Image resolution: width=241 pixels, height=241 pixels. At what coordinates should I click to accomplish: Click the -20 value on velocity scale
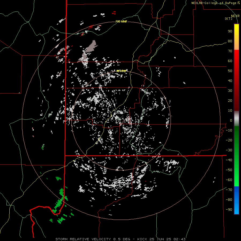click(229, 140)
